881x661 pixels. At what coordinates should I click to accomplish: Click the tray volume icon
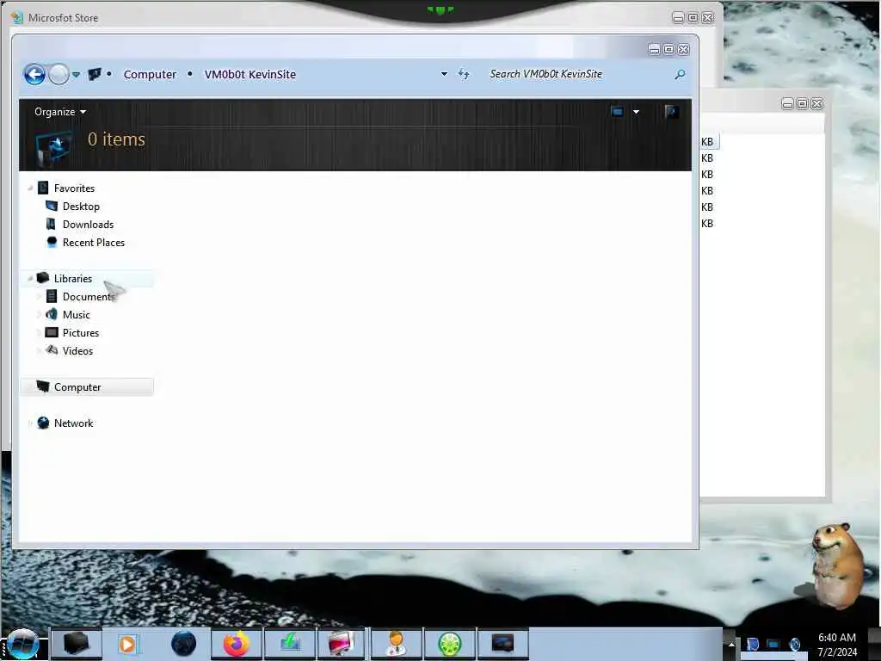(x=794, y=644)
